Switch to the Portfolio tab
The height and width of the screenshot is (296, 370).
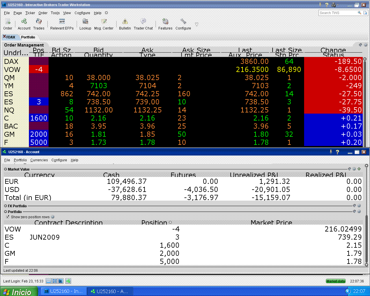28,37
